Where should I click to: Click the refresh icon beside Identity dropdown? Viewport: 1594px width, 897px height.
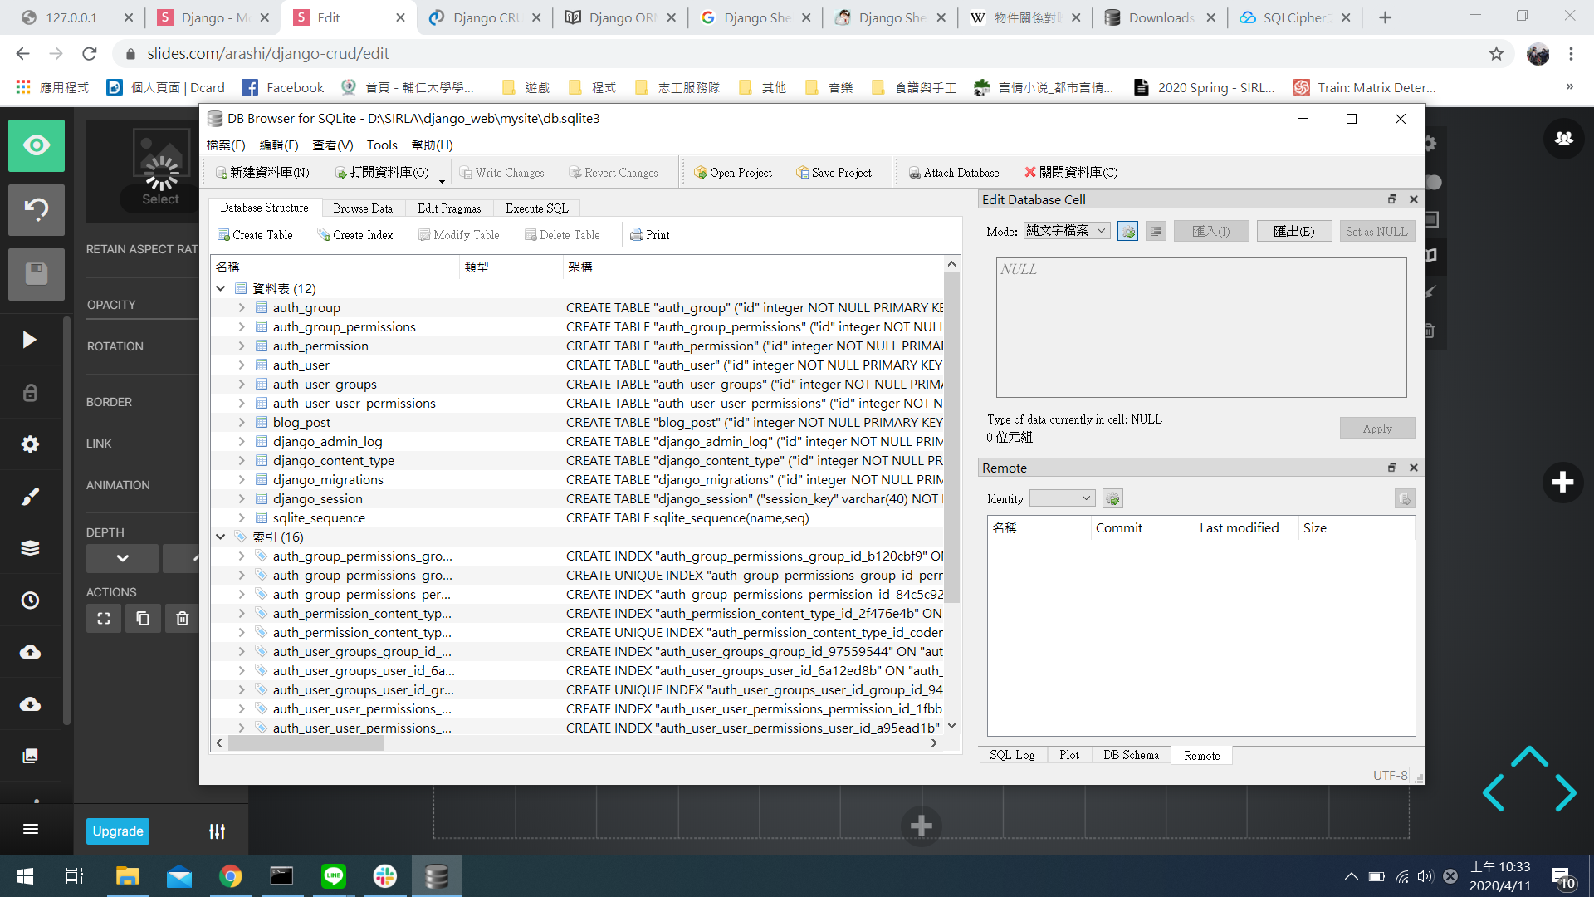[1112, 499]
